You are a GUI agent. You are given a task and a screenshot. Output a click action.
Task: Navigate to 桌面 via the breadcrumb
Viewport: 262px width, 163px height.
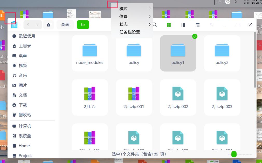[65, 25]
